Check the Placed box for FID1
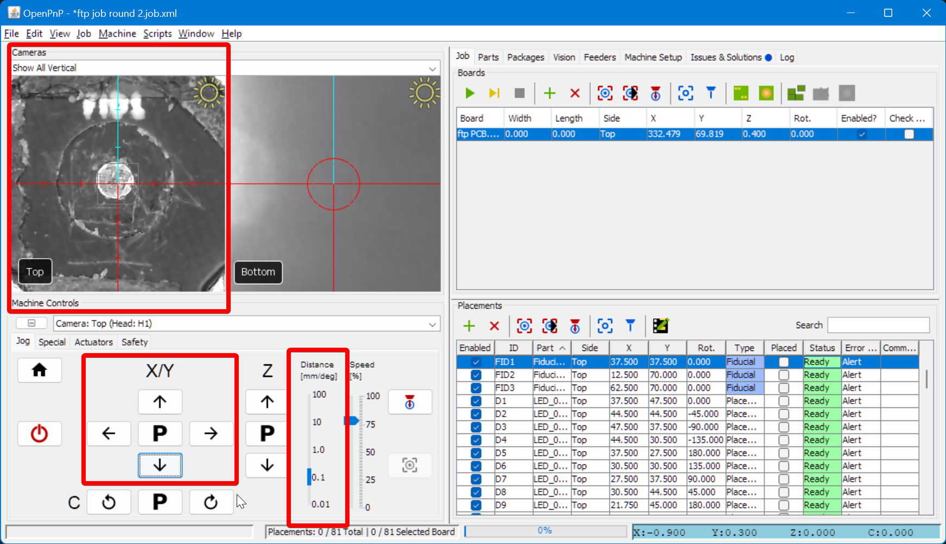The height and width of the screenshot is (544, 946). click(784, 362)
